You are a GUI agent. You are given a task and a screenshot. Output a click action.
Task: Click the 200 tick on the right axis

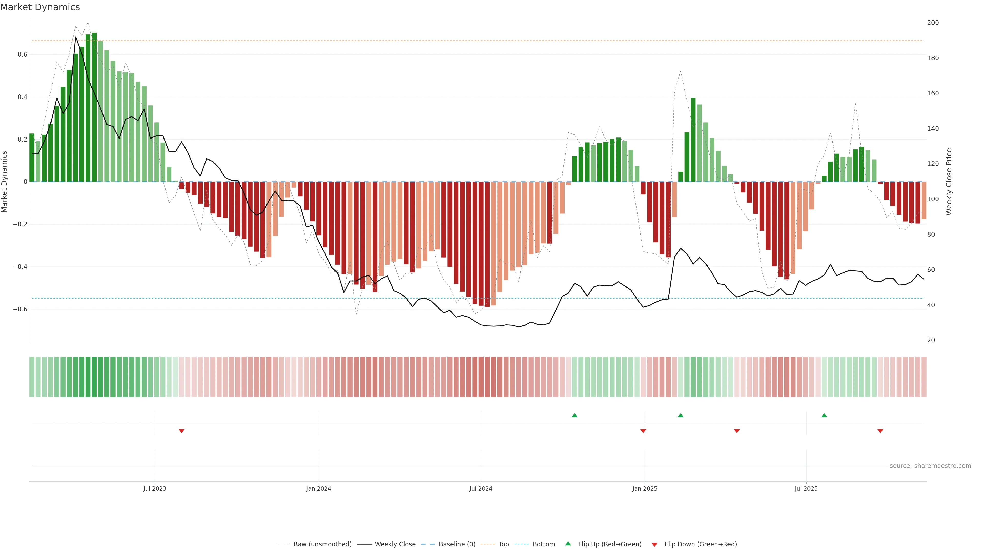tap(933, 23)
